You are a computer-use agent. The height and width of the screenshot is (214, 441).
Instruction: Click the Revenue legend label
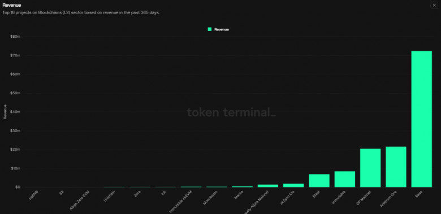(x=222, y=29)
